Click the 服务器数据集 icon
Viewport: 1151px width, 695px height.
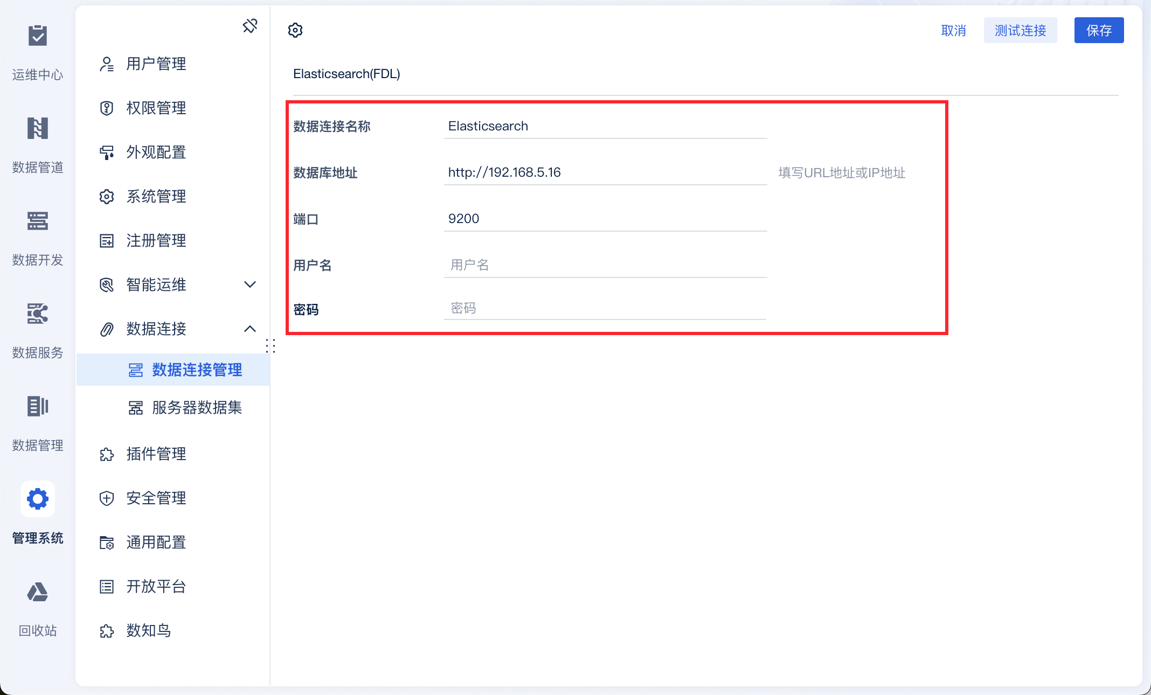[x=136, y=408]
